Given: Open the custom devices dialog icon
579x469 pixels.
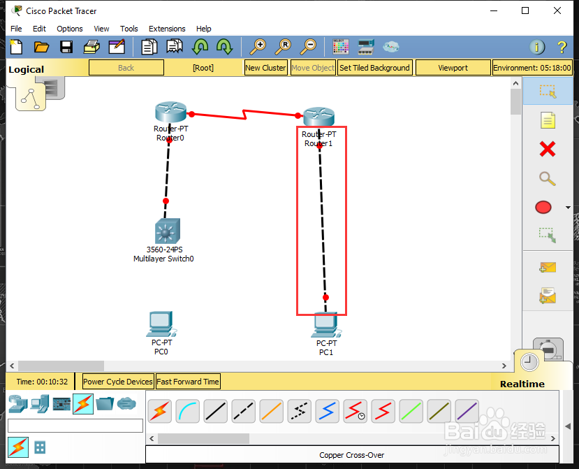Looking at the screenshot, I should [x=366, y=47].
